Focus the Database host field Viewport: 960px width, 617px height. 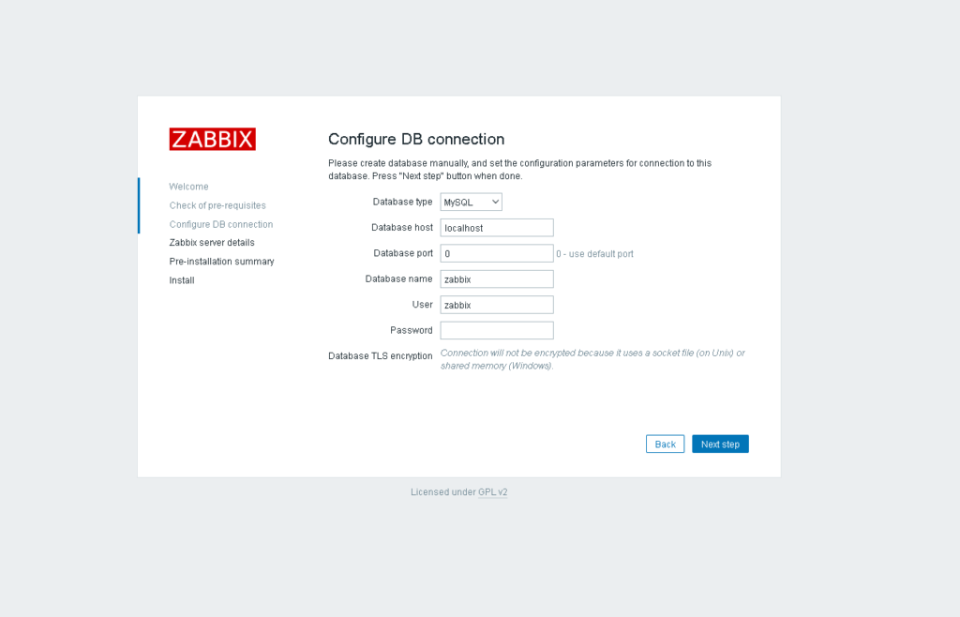pos(497,228)
